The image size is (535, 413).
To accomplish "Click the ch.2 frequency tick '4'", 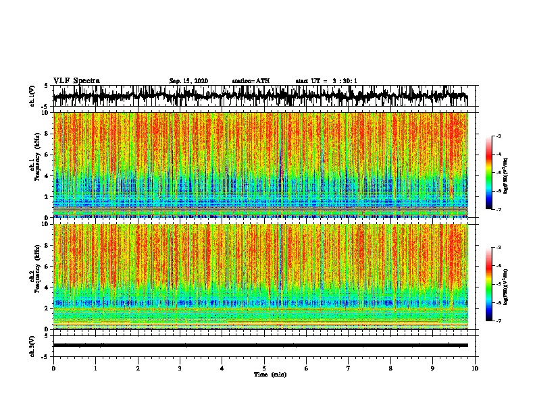I will click(x=47, y=287).
